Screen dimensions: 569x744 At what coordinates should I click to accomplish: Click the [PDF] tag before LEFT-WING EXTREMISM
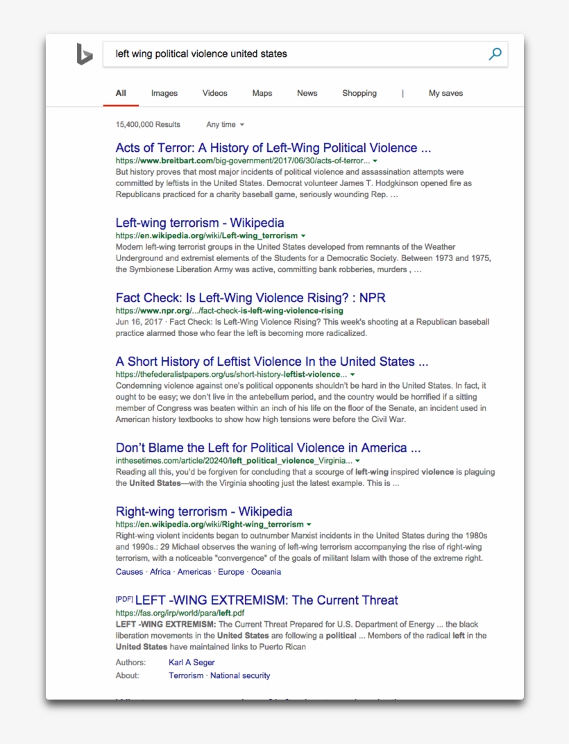[x=124, y=599]
